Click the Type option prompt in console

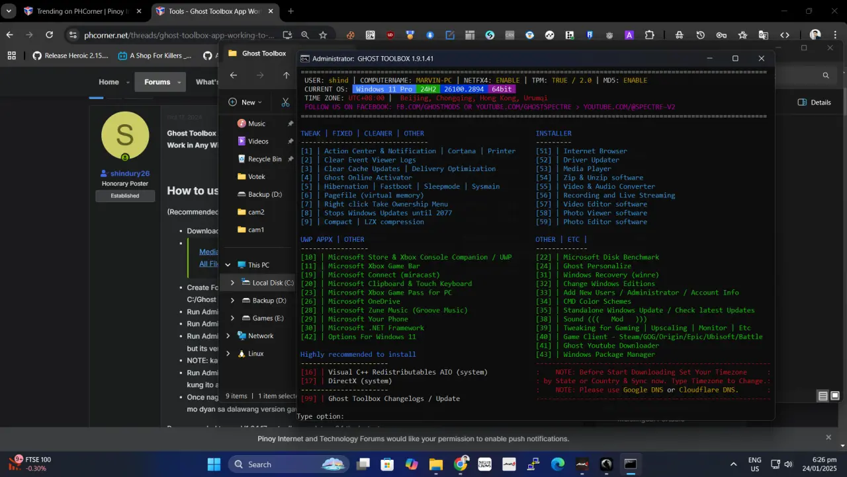click(x=320, y=416)
